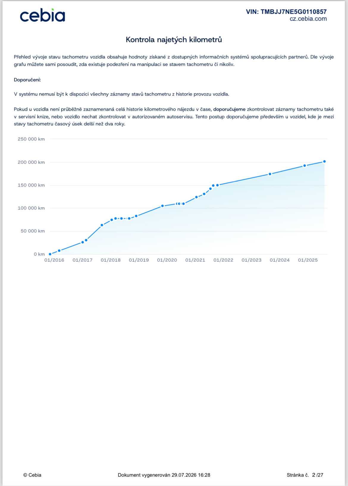Click the data point near 01/2025 at 190 000 km

305,166
